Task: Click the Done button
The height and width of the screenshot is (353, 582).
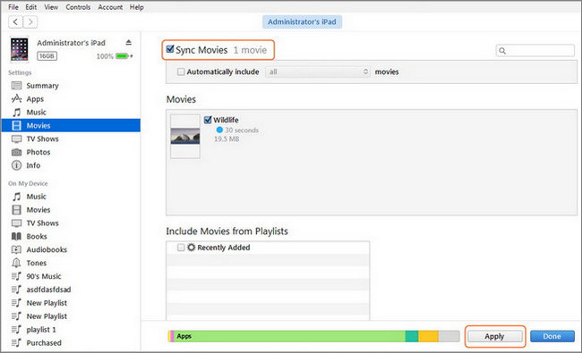Action: coord(552,336)
